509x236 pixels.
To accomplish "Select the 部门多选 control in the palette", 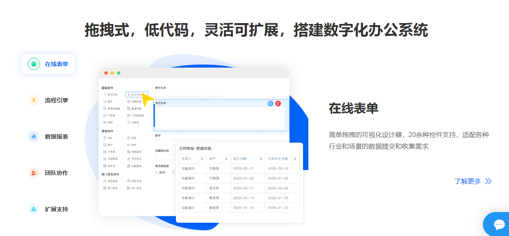I will (134, 188).
